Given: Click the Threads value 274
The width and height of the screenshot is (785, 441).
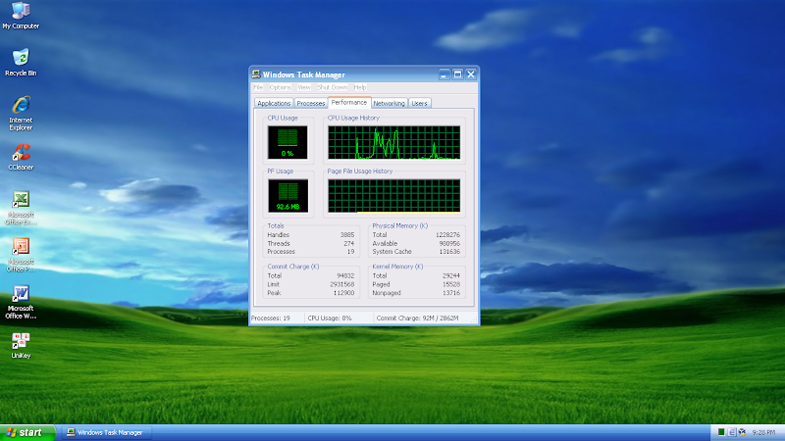Looking at the screenshot, I should tap(349, 243).
